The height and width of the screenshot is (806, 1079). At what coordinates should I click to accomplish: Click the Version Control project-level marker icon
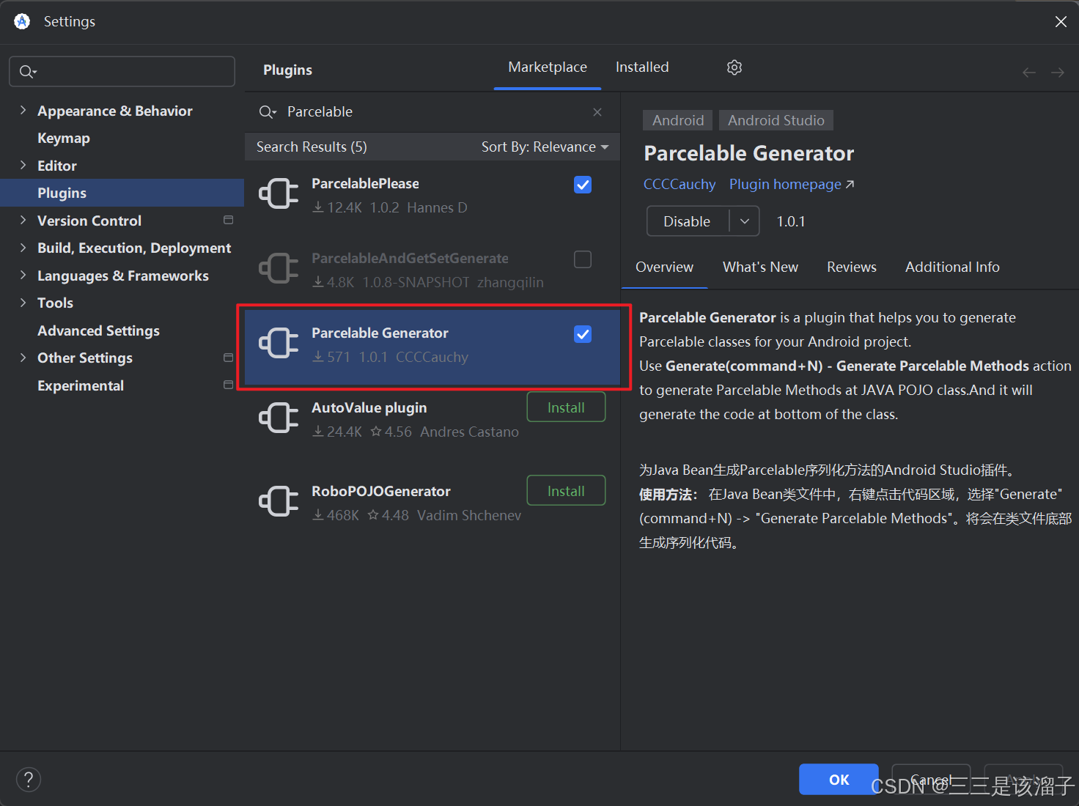click(228, 220)
